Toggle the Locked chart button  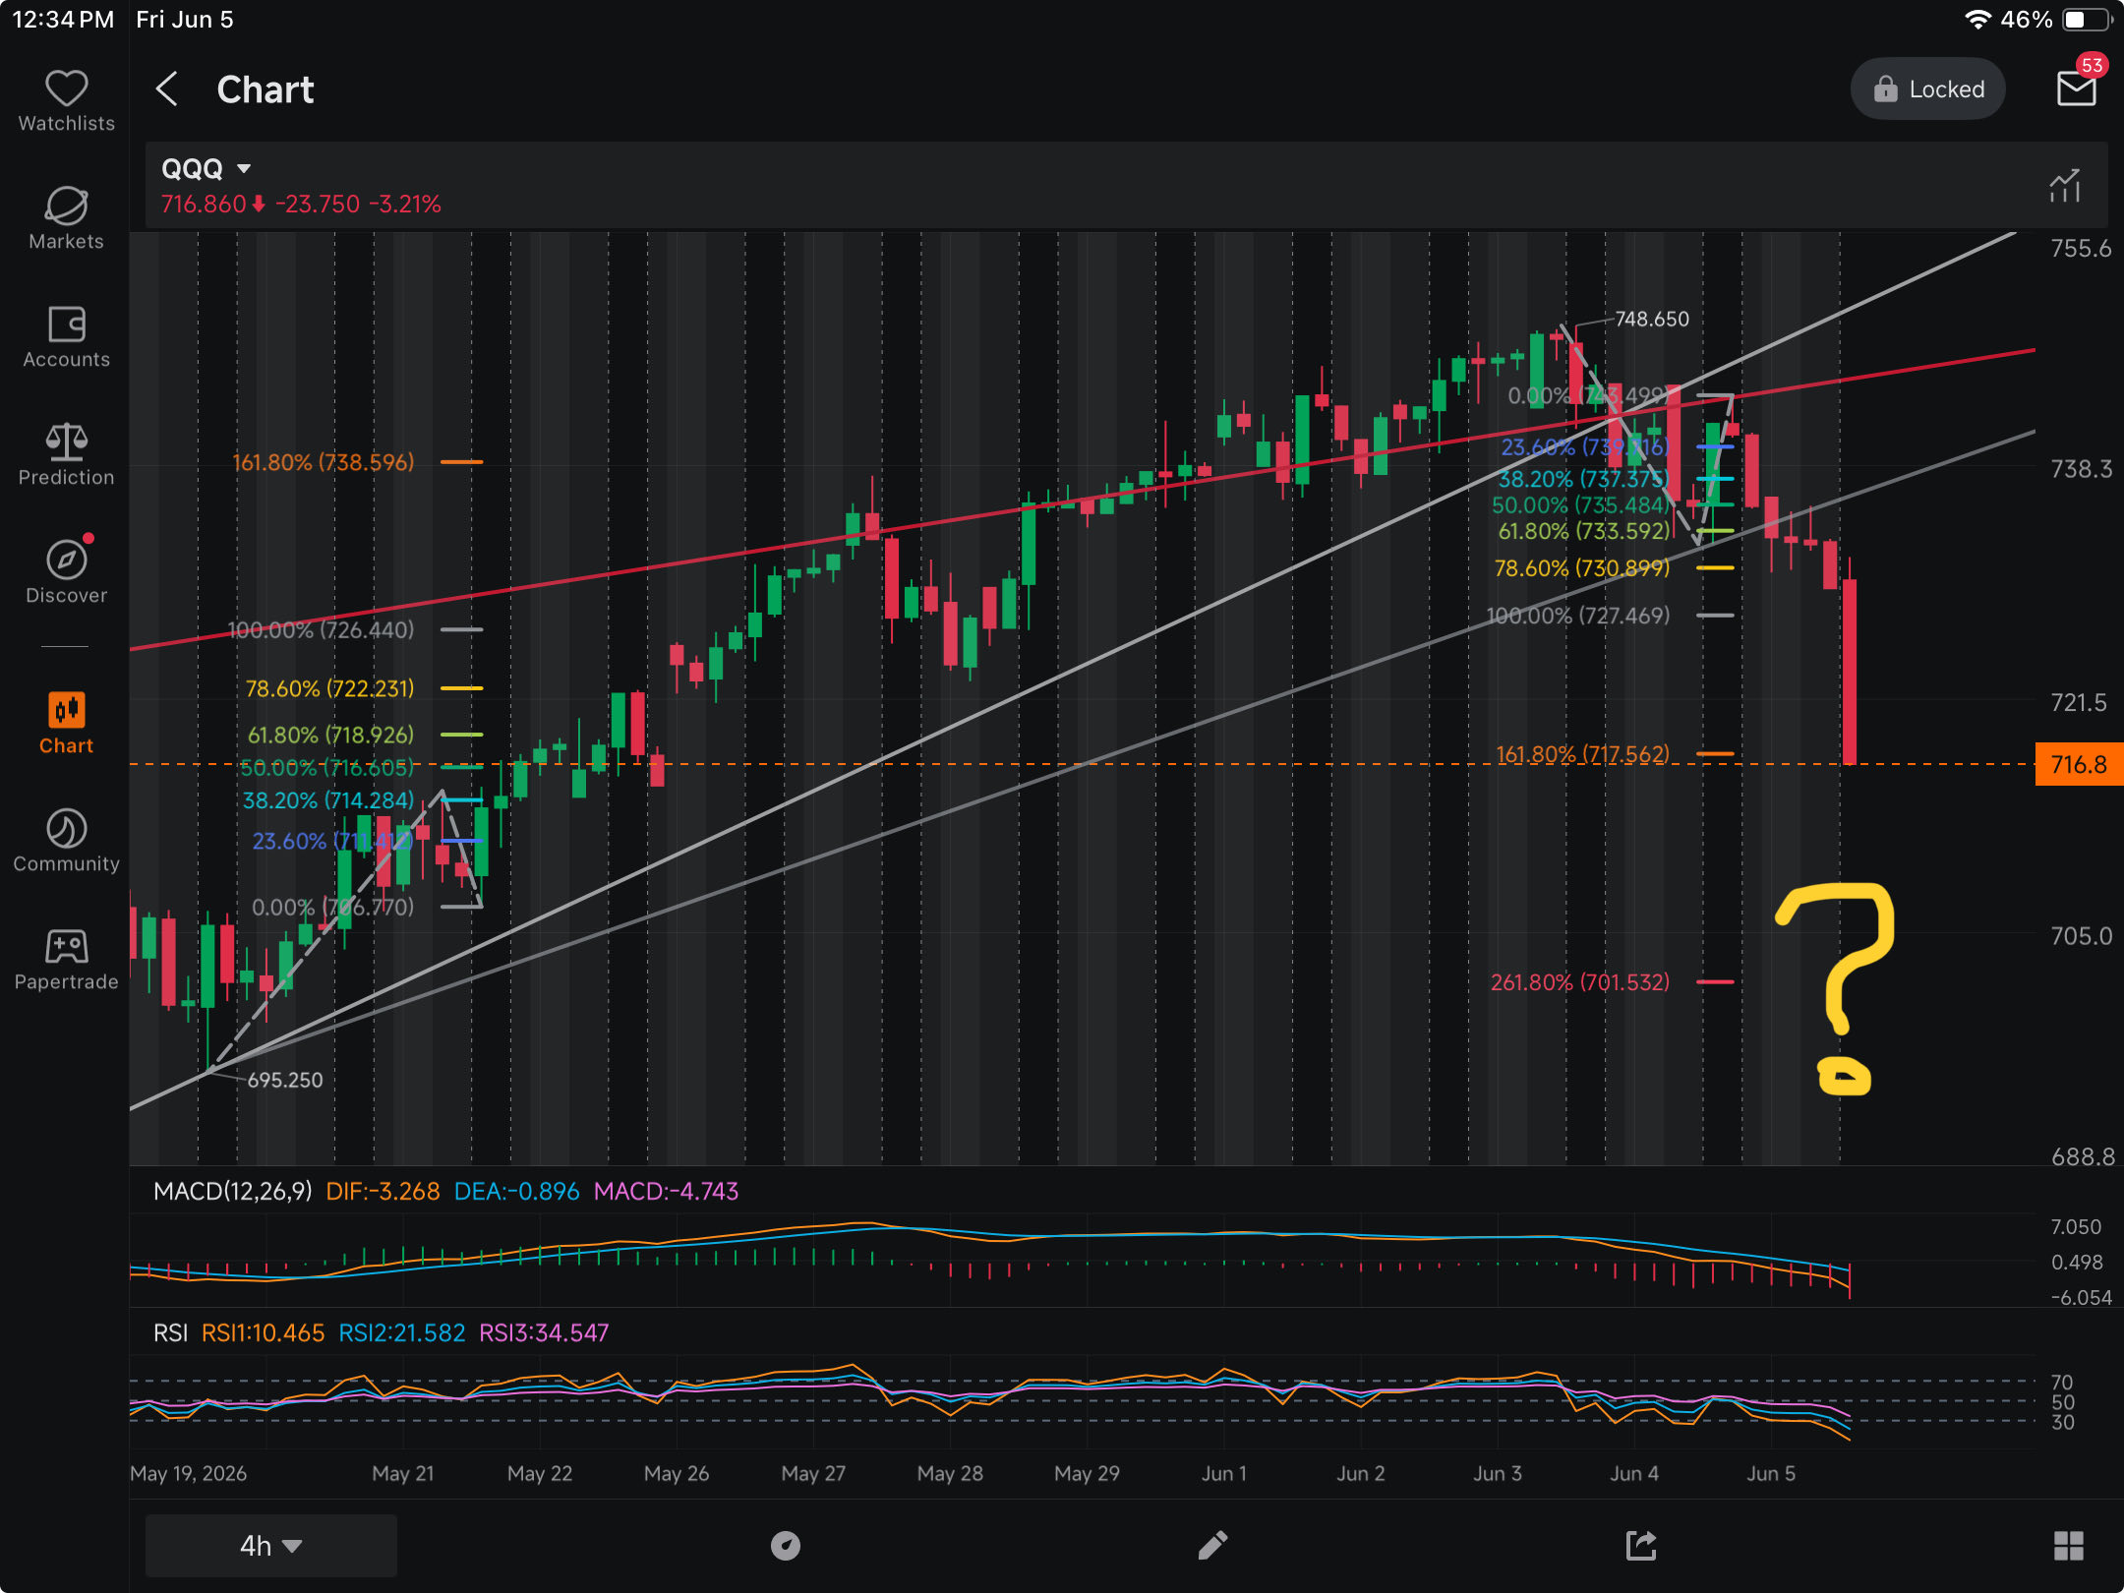coord(1927,89)
